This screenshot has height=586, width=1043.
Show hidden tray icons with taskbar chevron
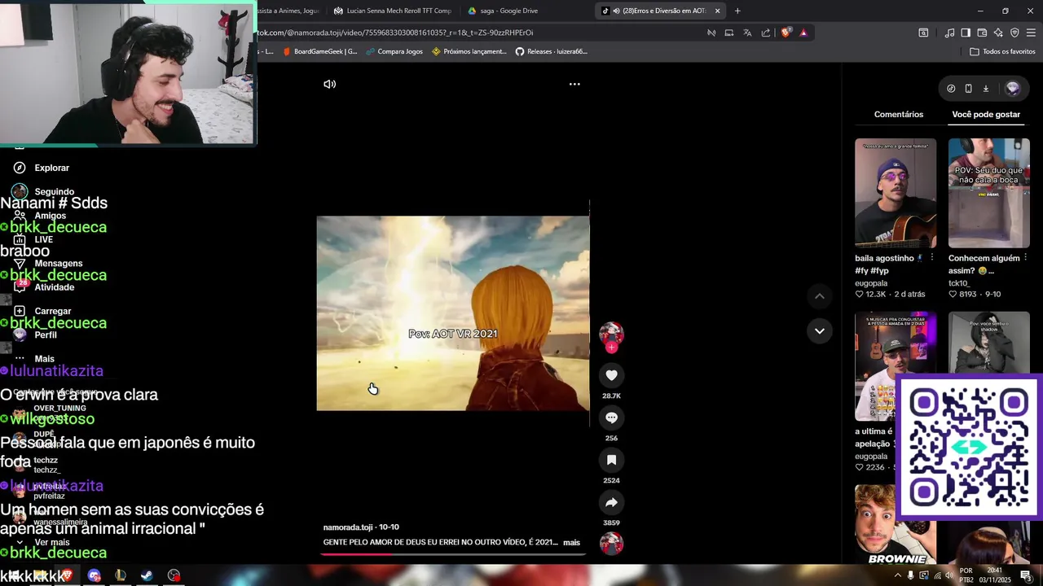click(x=897, y=575)
